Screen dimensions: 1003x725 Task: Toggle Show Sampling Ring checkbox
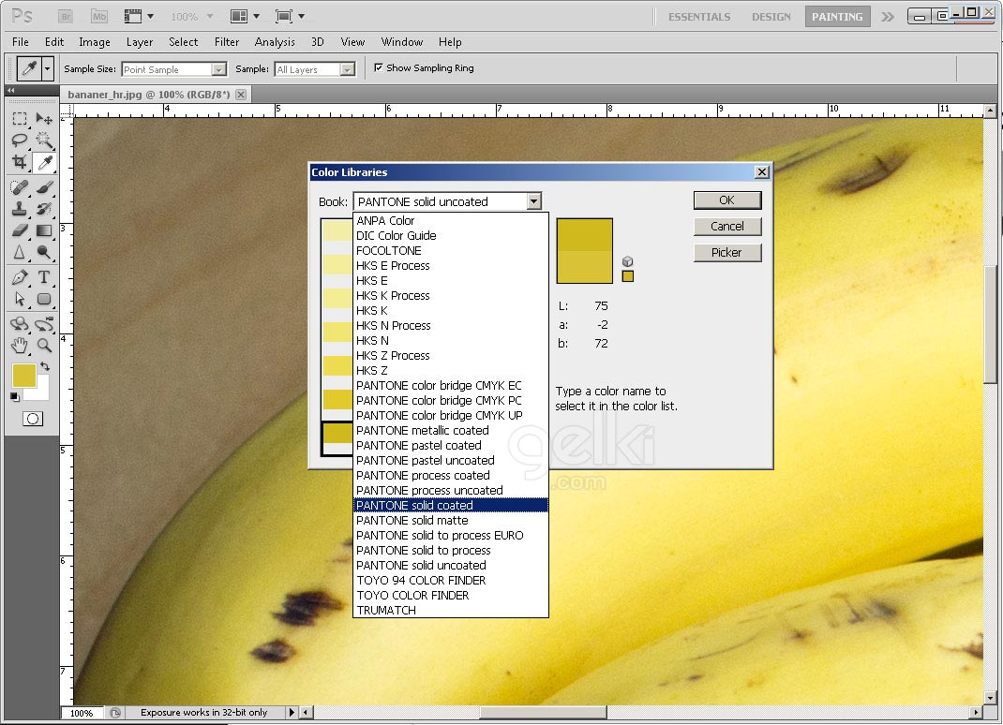(379, 67)
